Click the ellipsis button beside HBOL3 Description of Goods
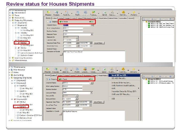Image resolution: width=181 pixels, height=135 pixels. coord(60,114)
